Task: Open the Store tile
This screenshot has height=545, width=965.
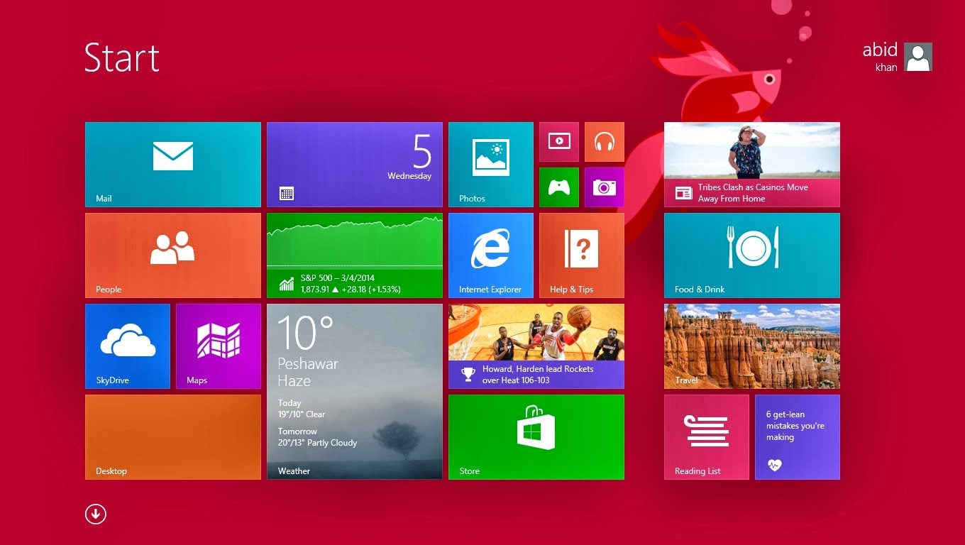Action: pyautogui.click(x=536, y=437)
